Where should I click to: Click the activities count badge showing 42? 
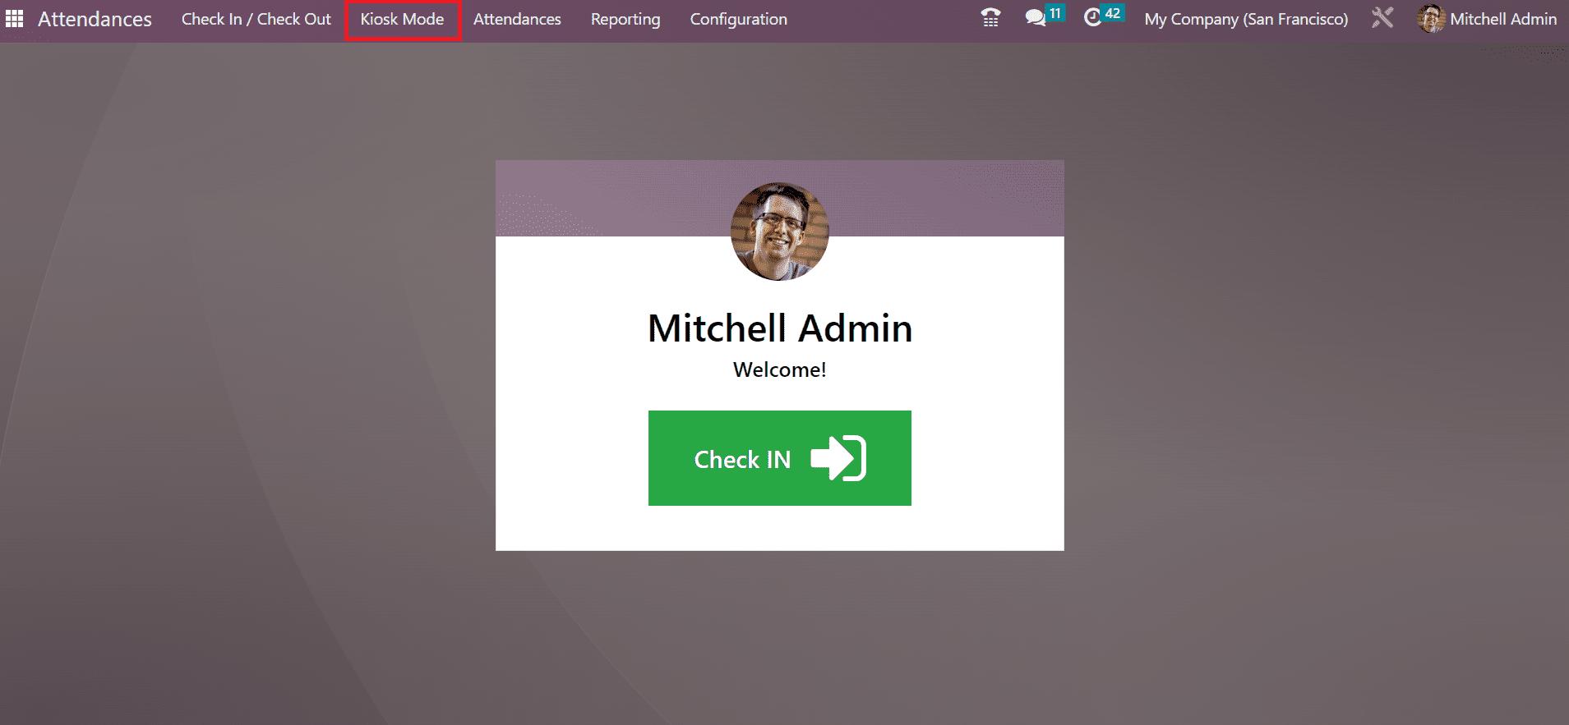[x=1113, y=13]
